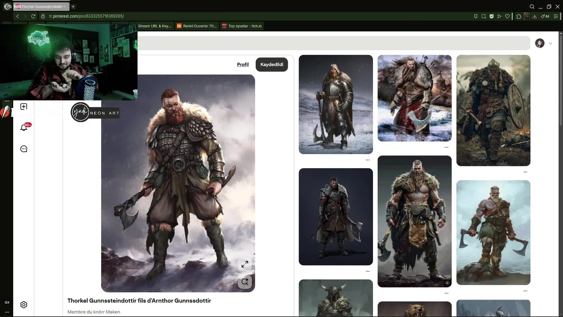563x317 pixels.
Task: Open options under tattooed Viking pin
Action: click(x=446, y=293)
